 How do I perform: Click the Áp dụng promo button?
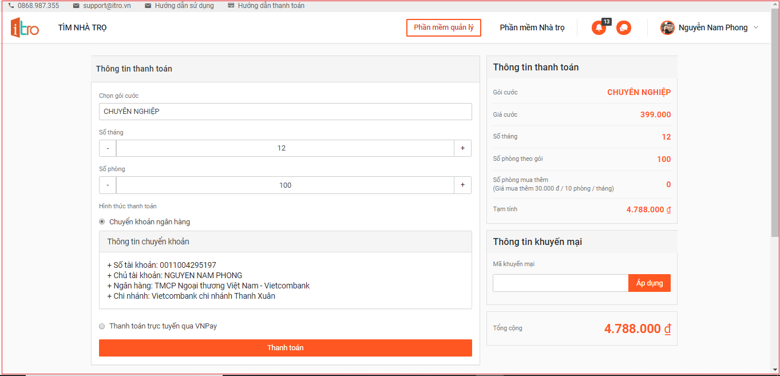pyautogui.click(x=649, y=283)
